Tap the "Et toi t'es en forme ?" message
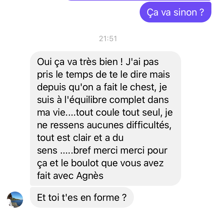The height and width of the screenshot is (212, 216). [x=82, y=197]
